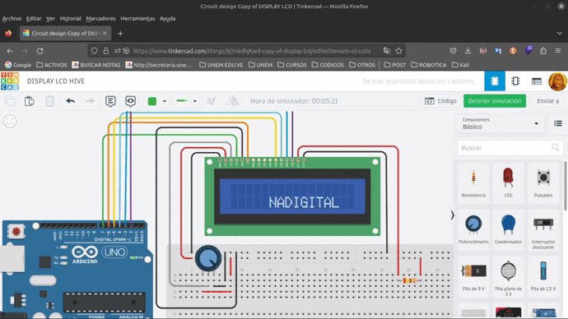Click the Enviar a button

547,101
